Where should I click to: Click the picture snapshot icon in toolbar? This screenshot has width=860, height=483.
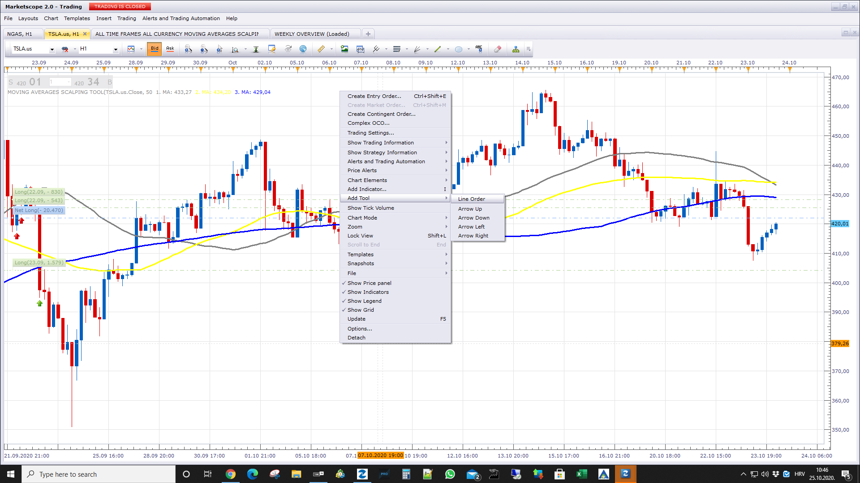344,49
